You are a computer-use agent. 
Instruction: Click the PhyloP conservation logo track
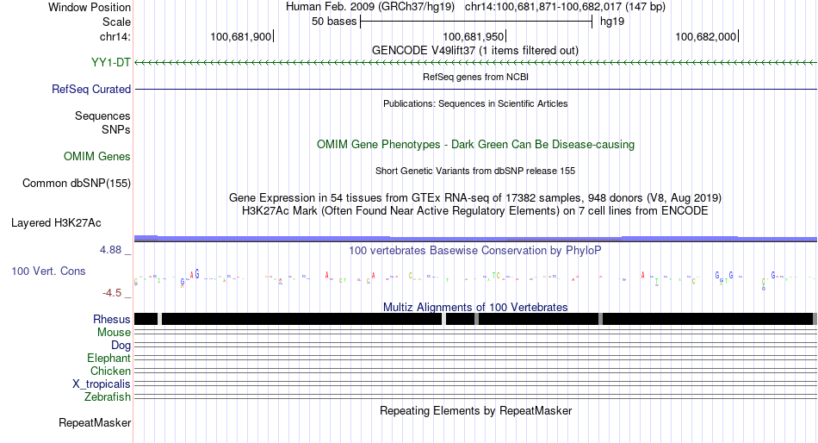(x=475, y=278)
